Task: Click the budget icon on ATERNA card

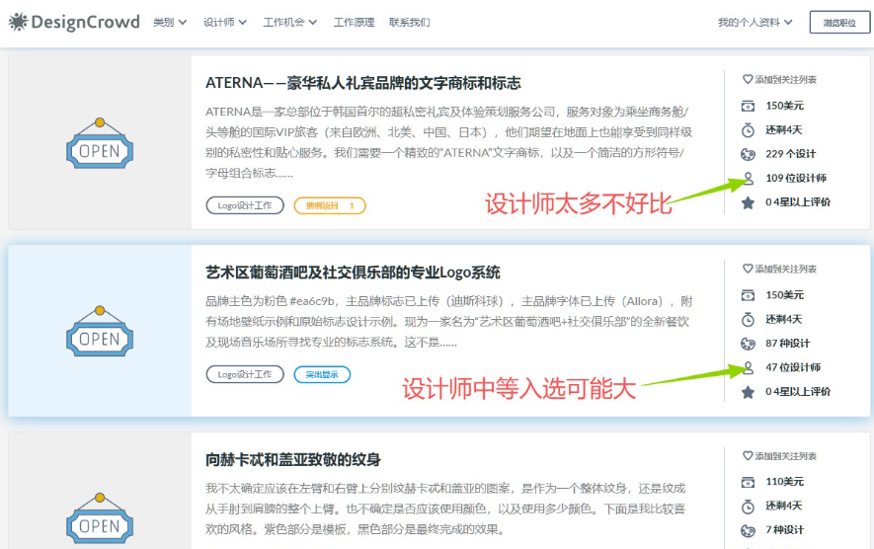Action: [x=748, y=106]
